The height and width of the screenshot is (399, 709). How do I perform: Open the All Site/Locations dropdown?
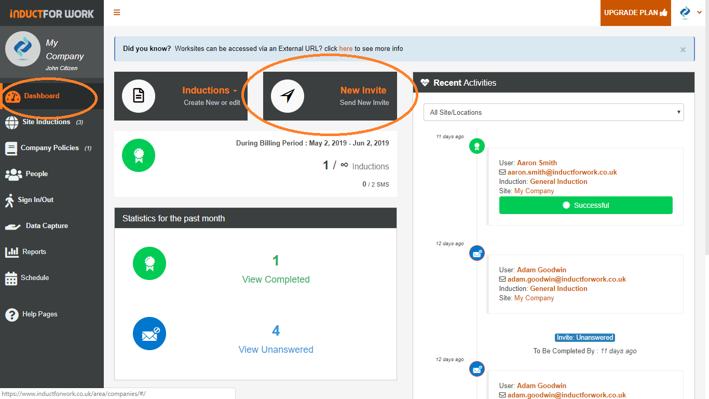(x=554, y=112)
